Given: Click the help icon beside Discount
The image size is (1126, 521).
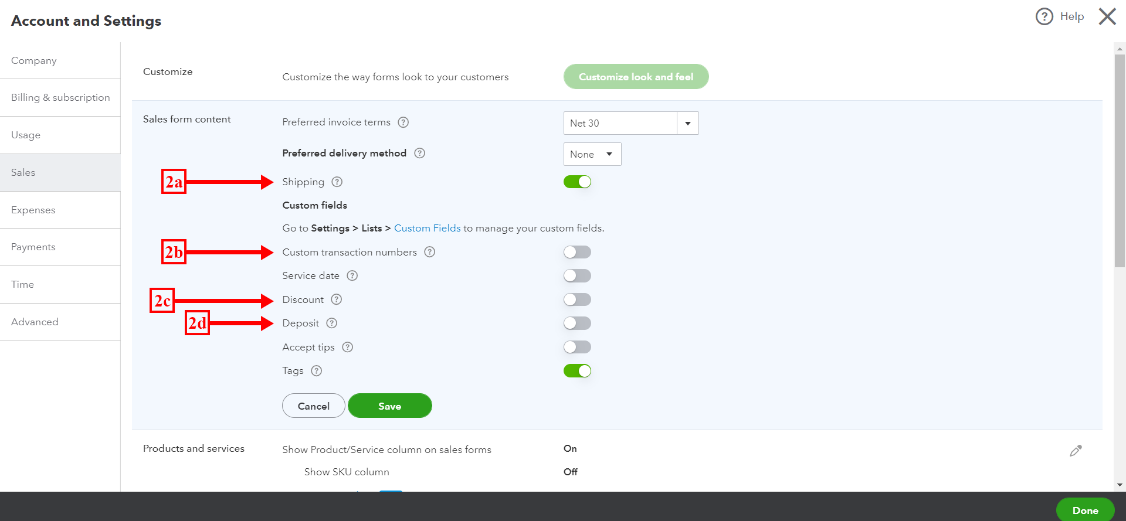Looking at the screenshot, I should pyautogui.click(x=337, y=299).
